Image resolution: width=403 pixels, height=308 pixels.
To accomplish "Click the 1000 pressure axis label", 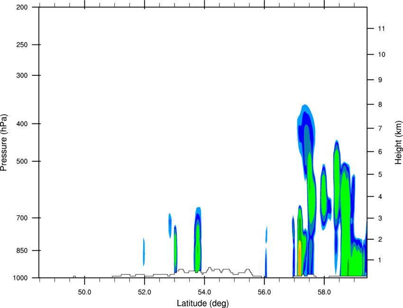I will pos(20,278).
